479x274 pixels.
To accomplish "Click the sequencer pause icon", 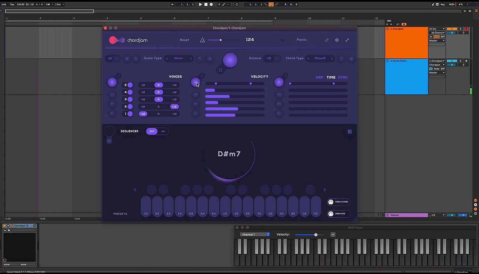I will tap(109, 141).
